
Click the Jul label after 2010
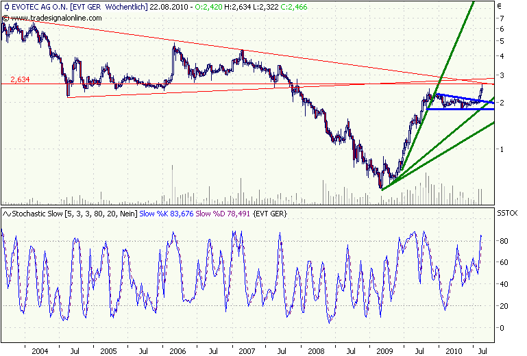(x=482, y=351)
